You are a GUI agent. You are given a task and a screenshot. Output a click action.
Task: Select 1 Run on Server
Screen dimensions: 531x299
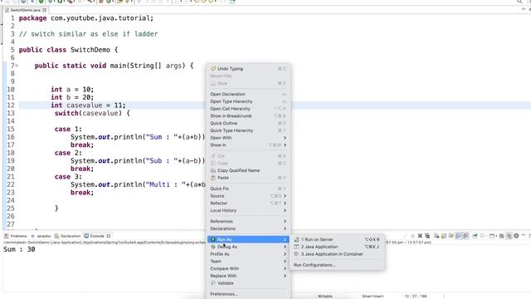[337, 239]
